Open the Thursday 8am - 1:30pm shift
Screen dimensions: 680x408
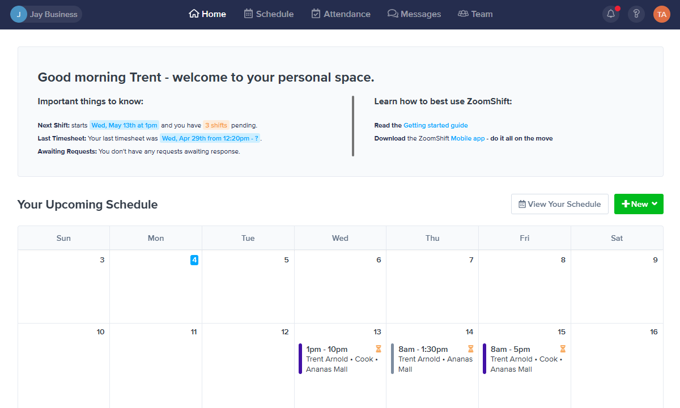pyautogui.click(x=432, y=359)
